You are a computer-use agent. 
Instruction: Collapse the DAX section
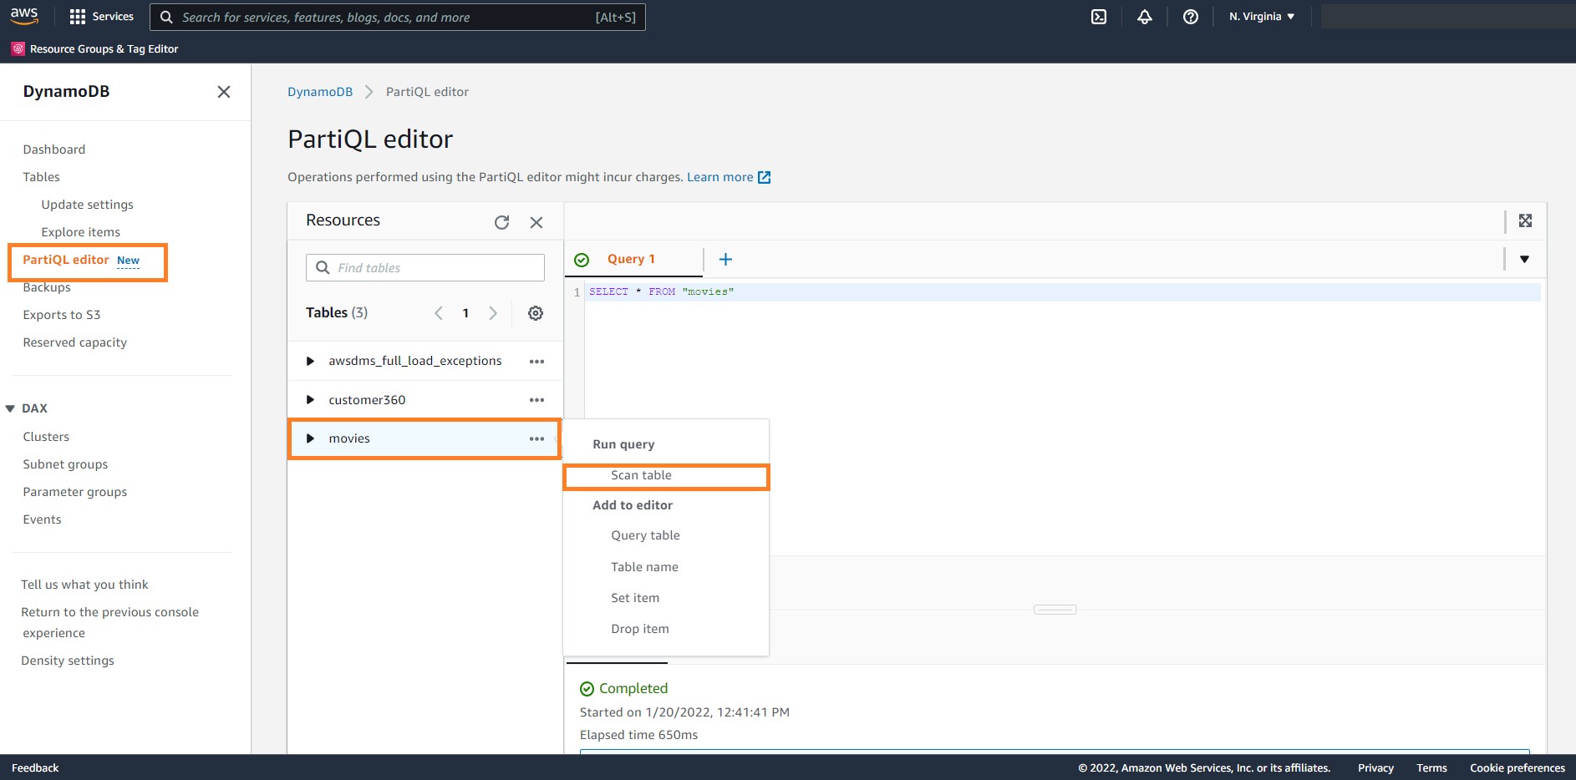(x=10, y=408)
